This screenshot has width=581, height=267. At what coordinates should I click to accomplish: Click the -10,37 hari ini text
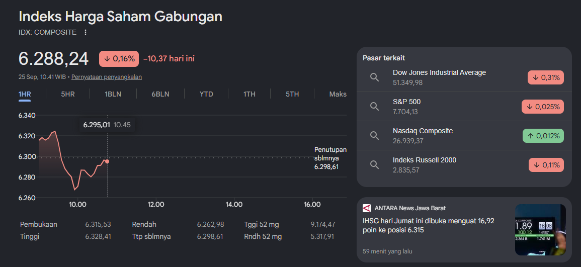[x=169, y=58]
